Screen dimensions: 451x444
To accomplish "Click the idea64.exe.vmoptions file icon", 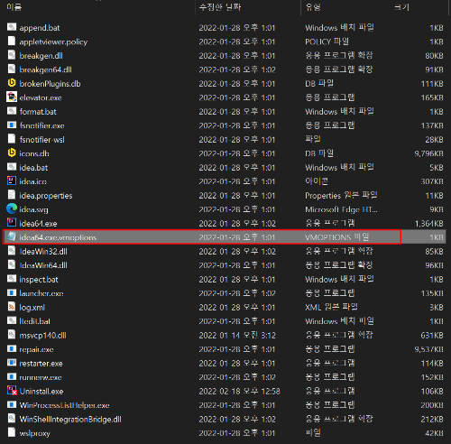I will click(12, 236).
